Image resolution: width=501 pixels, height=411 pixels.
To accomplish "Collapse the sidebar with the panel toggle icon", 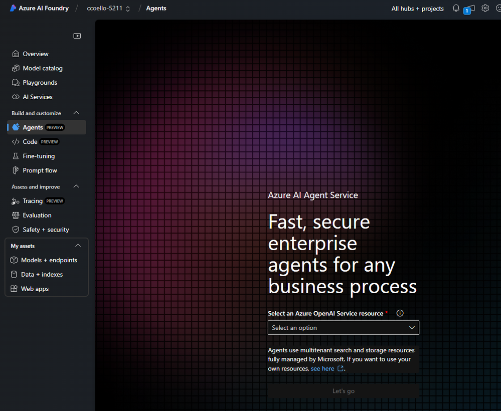I will (77, 36).
